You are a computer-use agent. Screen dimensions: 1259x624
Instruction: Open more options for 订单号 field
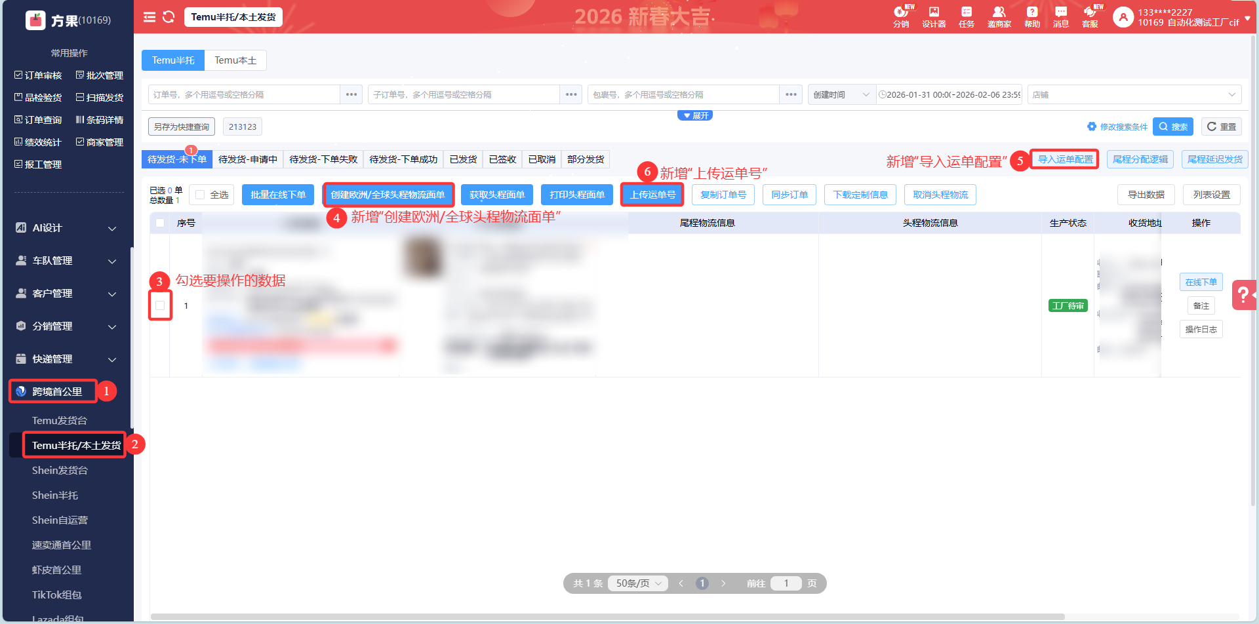[x=351, y=94]
